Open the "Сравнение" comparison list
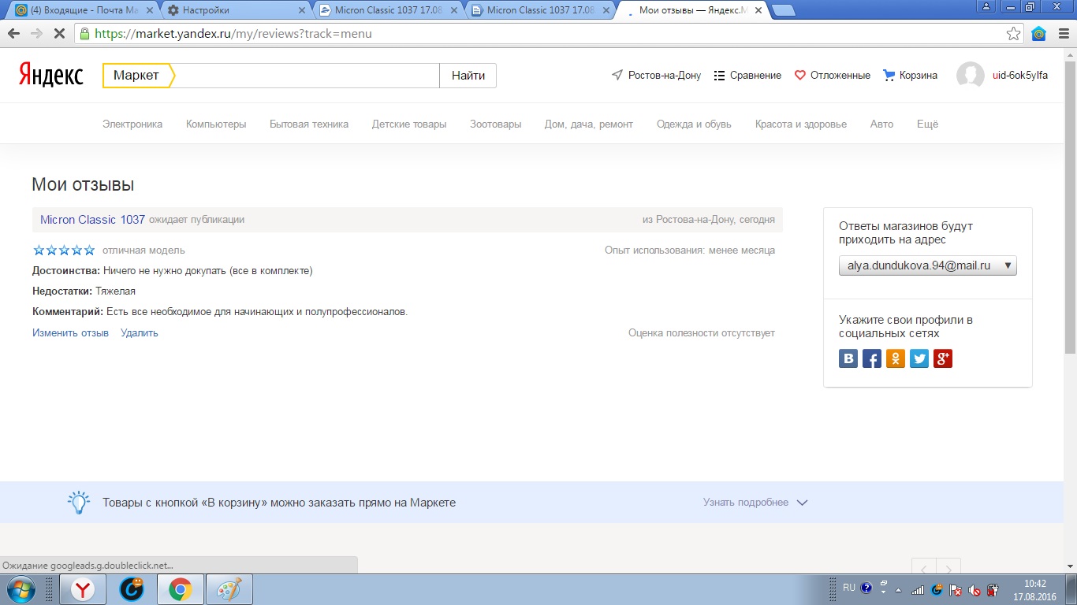 747,76
